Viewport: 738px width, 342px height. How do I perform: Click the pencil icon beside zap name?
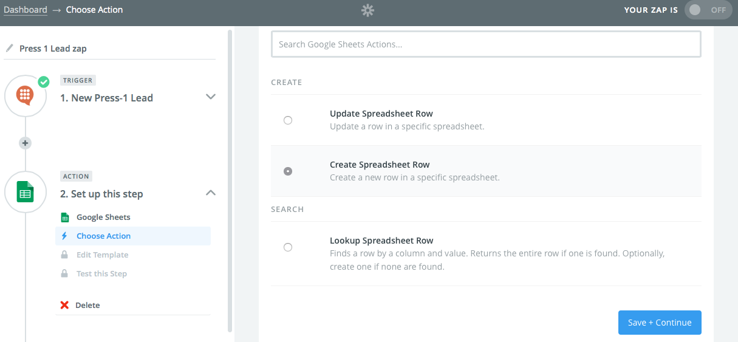pos(9,48)
